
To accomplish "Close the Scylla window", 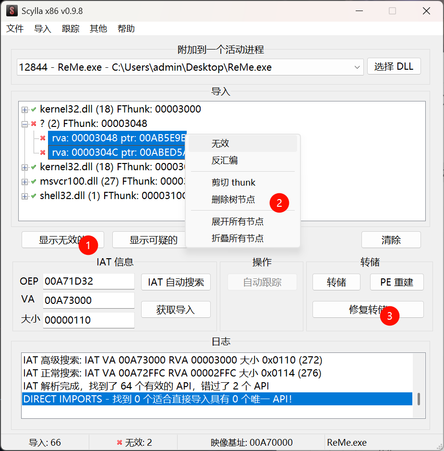I will pos(427,11).
